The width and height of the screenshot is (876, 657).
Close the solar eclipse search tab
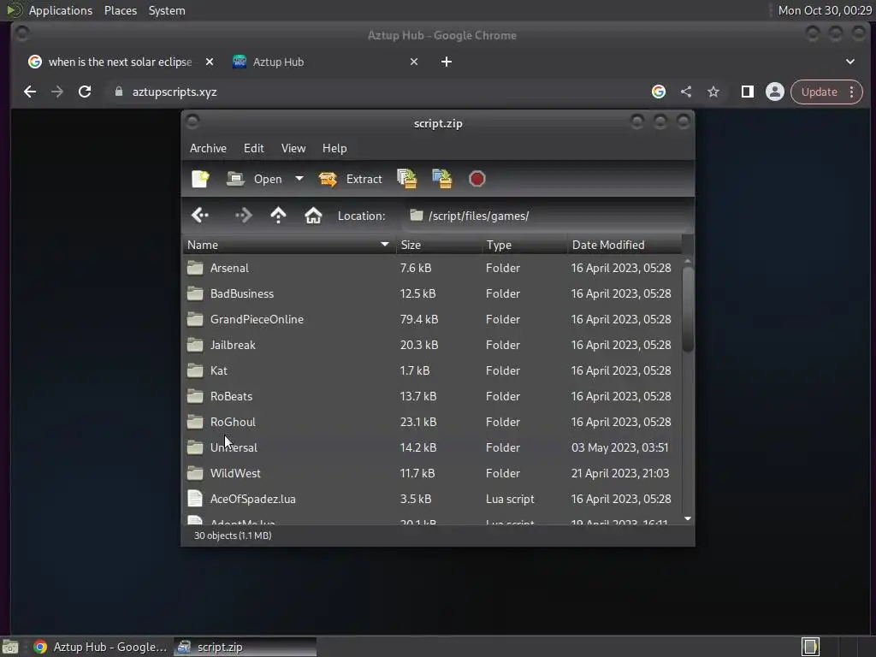[x=210, y=62]
